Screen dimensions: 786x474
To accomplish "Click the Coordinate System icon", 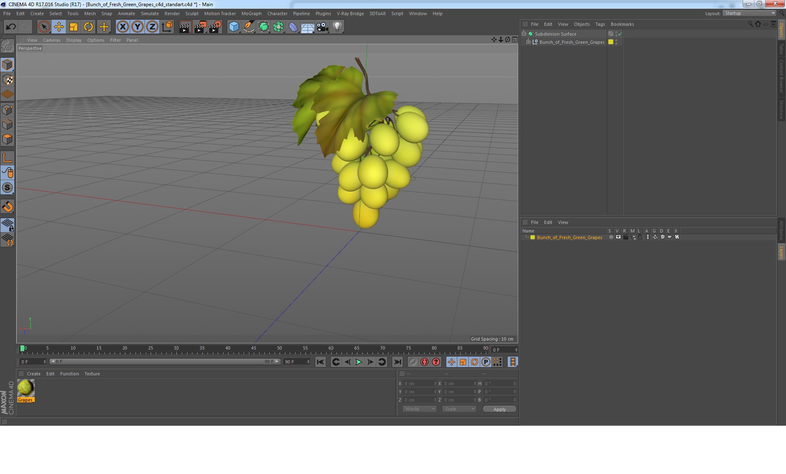I will pos(167,27).
